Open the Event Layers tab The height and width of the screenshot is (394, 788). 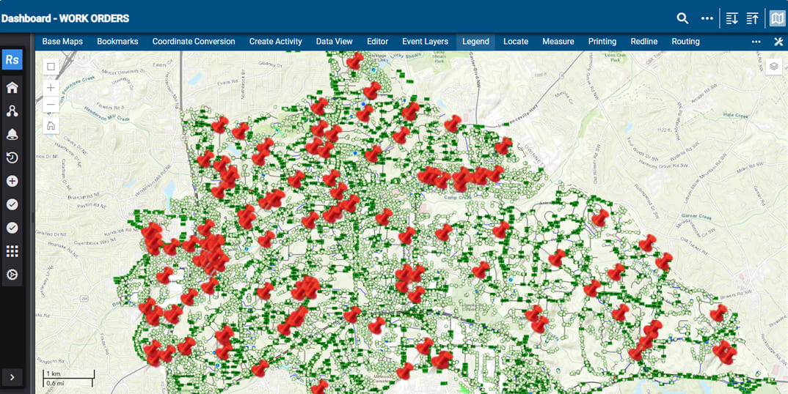point(425,42)
